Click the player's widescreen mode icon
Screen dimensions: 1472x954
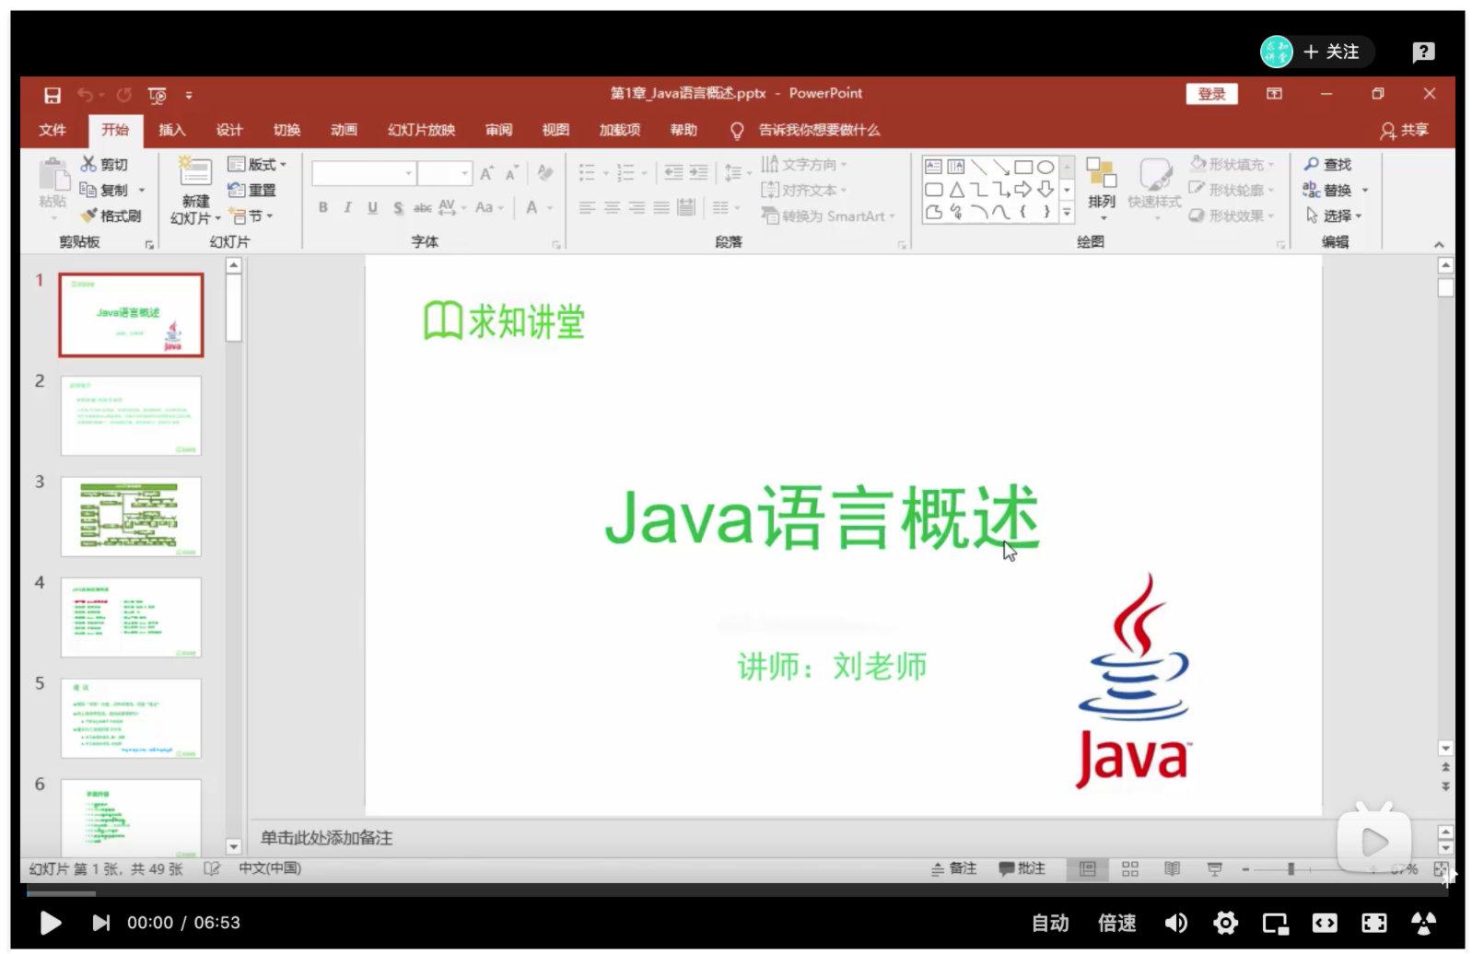coord(1325,923)
